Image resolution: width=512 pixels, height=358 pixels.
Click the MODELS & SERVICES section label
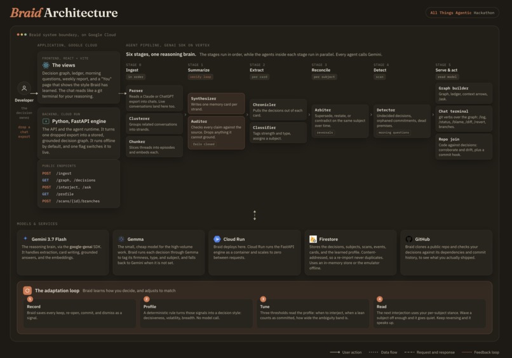(x=37, y=224)
